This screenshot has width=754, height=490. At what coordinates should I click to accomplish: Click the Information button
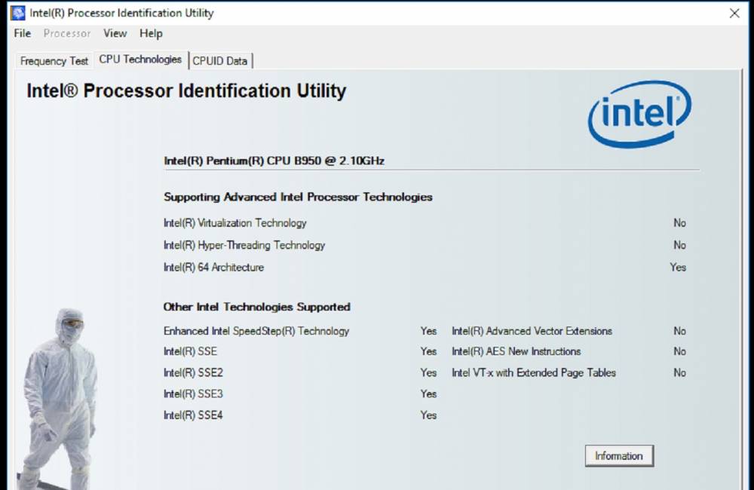pos(619,456)
